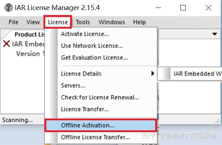This screenshot has width=222, height=145.
Task: Open the File menu
Action: click(x=13, y=22)
